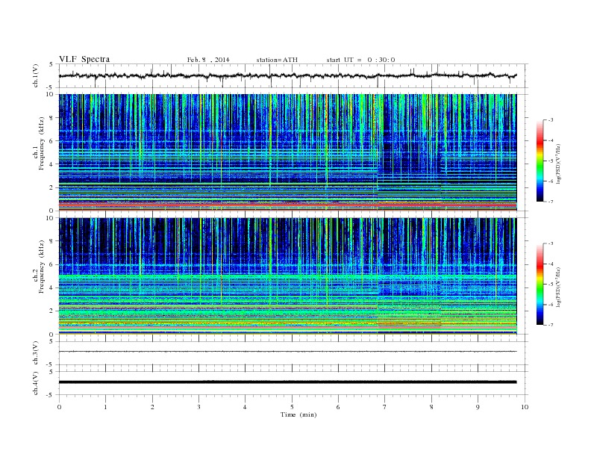Click time axis tick label "1"

tap(105, 407)
